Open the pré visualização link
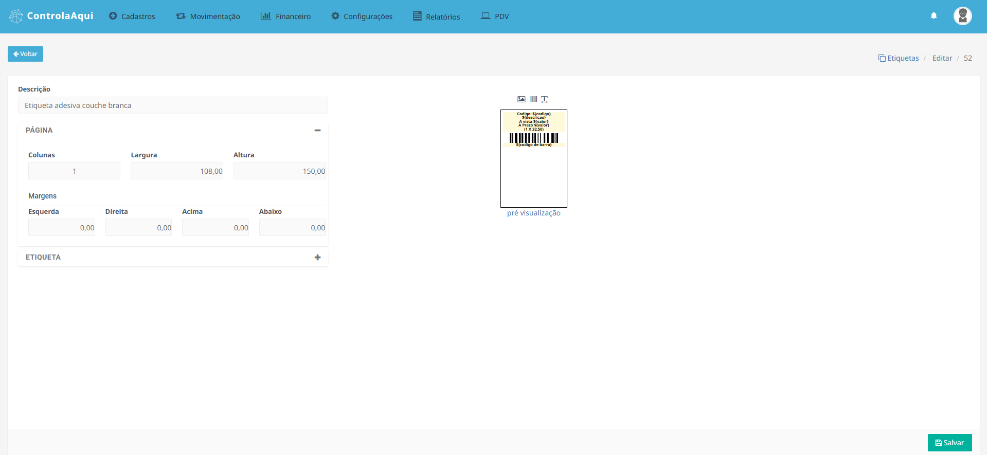This screenshot has width=987, height=455. point(533,213)
